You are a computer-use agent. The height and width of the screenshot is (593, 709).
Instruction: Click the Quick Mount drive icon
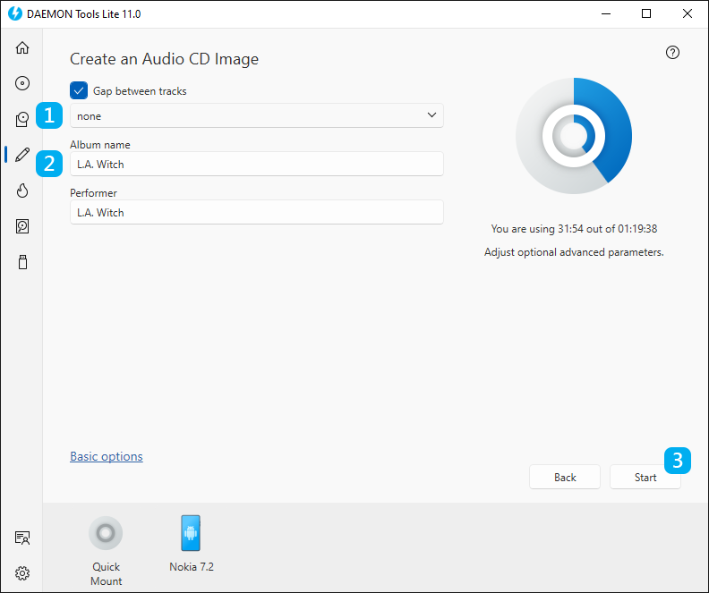click(106, 533)
